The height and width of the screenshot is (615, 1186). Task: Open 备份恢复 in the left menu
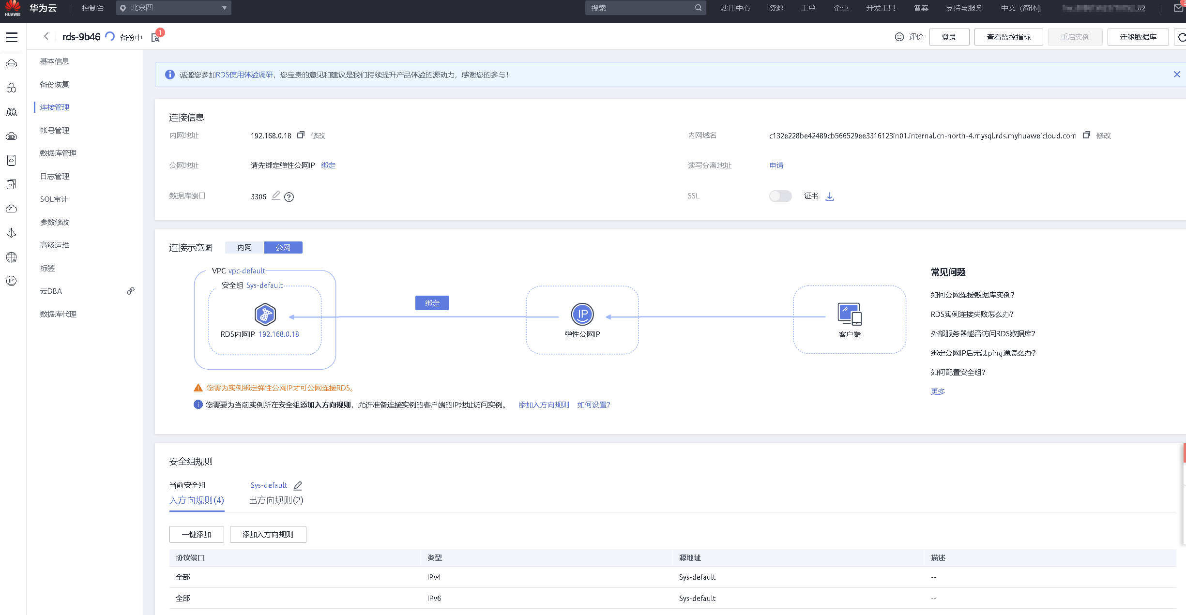point(55,84)
